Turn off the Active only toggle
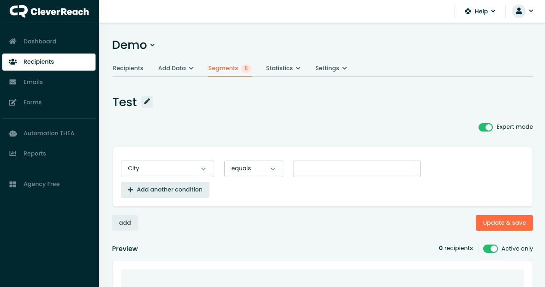Image resolution: width=545 pixels, height=287 pixels. point(490,249)
